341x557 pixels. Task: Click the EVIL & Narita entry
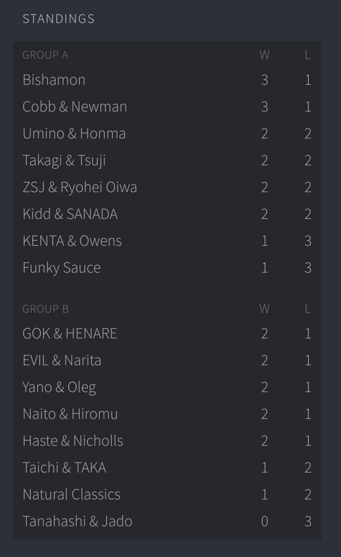click(167, 360)
